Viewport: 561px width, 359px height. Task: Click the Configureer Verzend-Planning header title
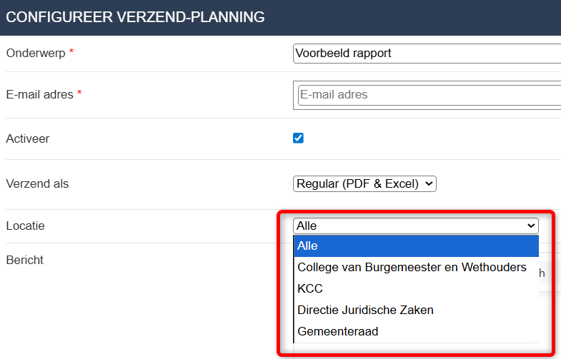135,17
